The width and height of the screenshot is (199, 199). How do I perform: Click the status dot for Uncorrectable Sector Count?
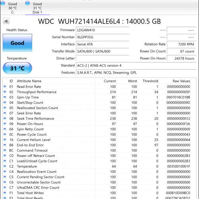pyautogui.click(x=5, y=182)
